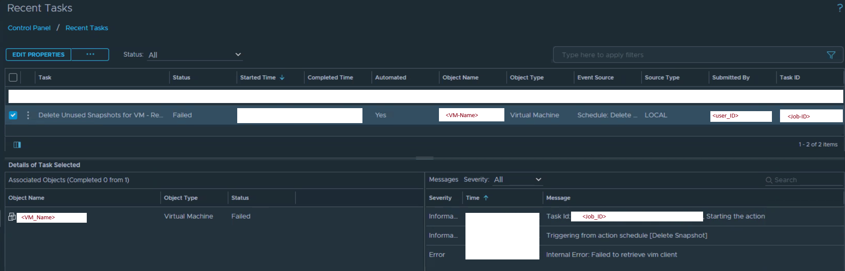
Task: Click the help question mark icon
Action: pos(839,8)
